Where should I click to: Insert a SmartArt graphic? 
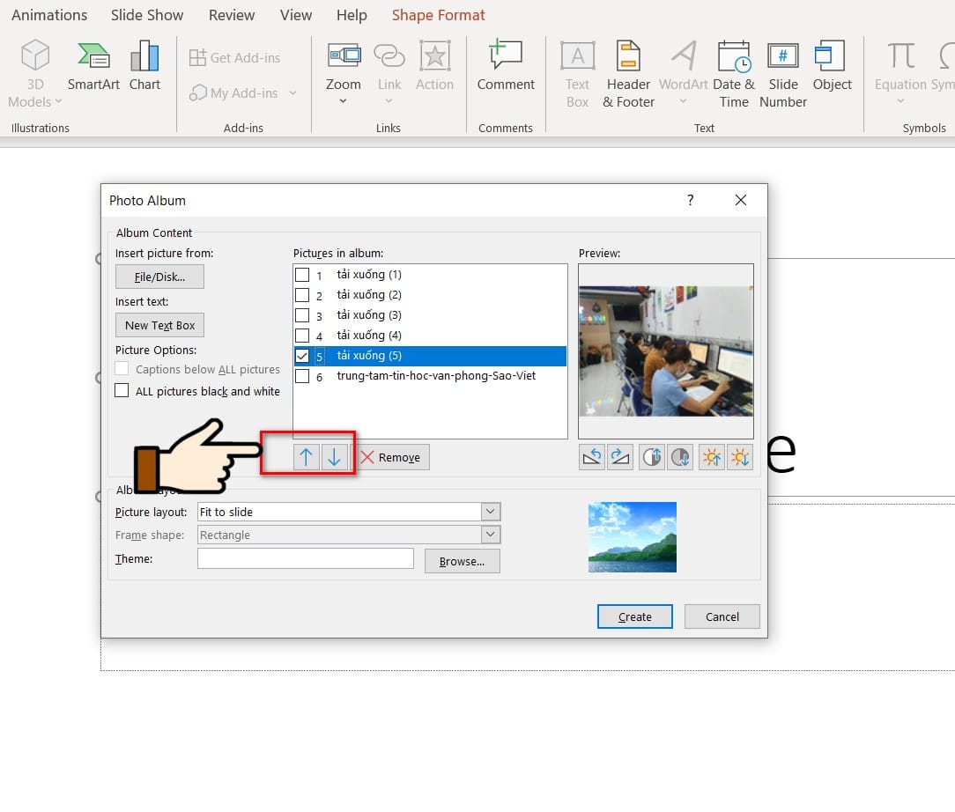(x=93, y=66)
